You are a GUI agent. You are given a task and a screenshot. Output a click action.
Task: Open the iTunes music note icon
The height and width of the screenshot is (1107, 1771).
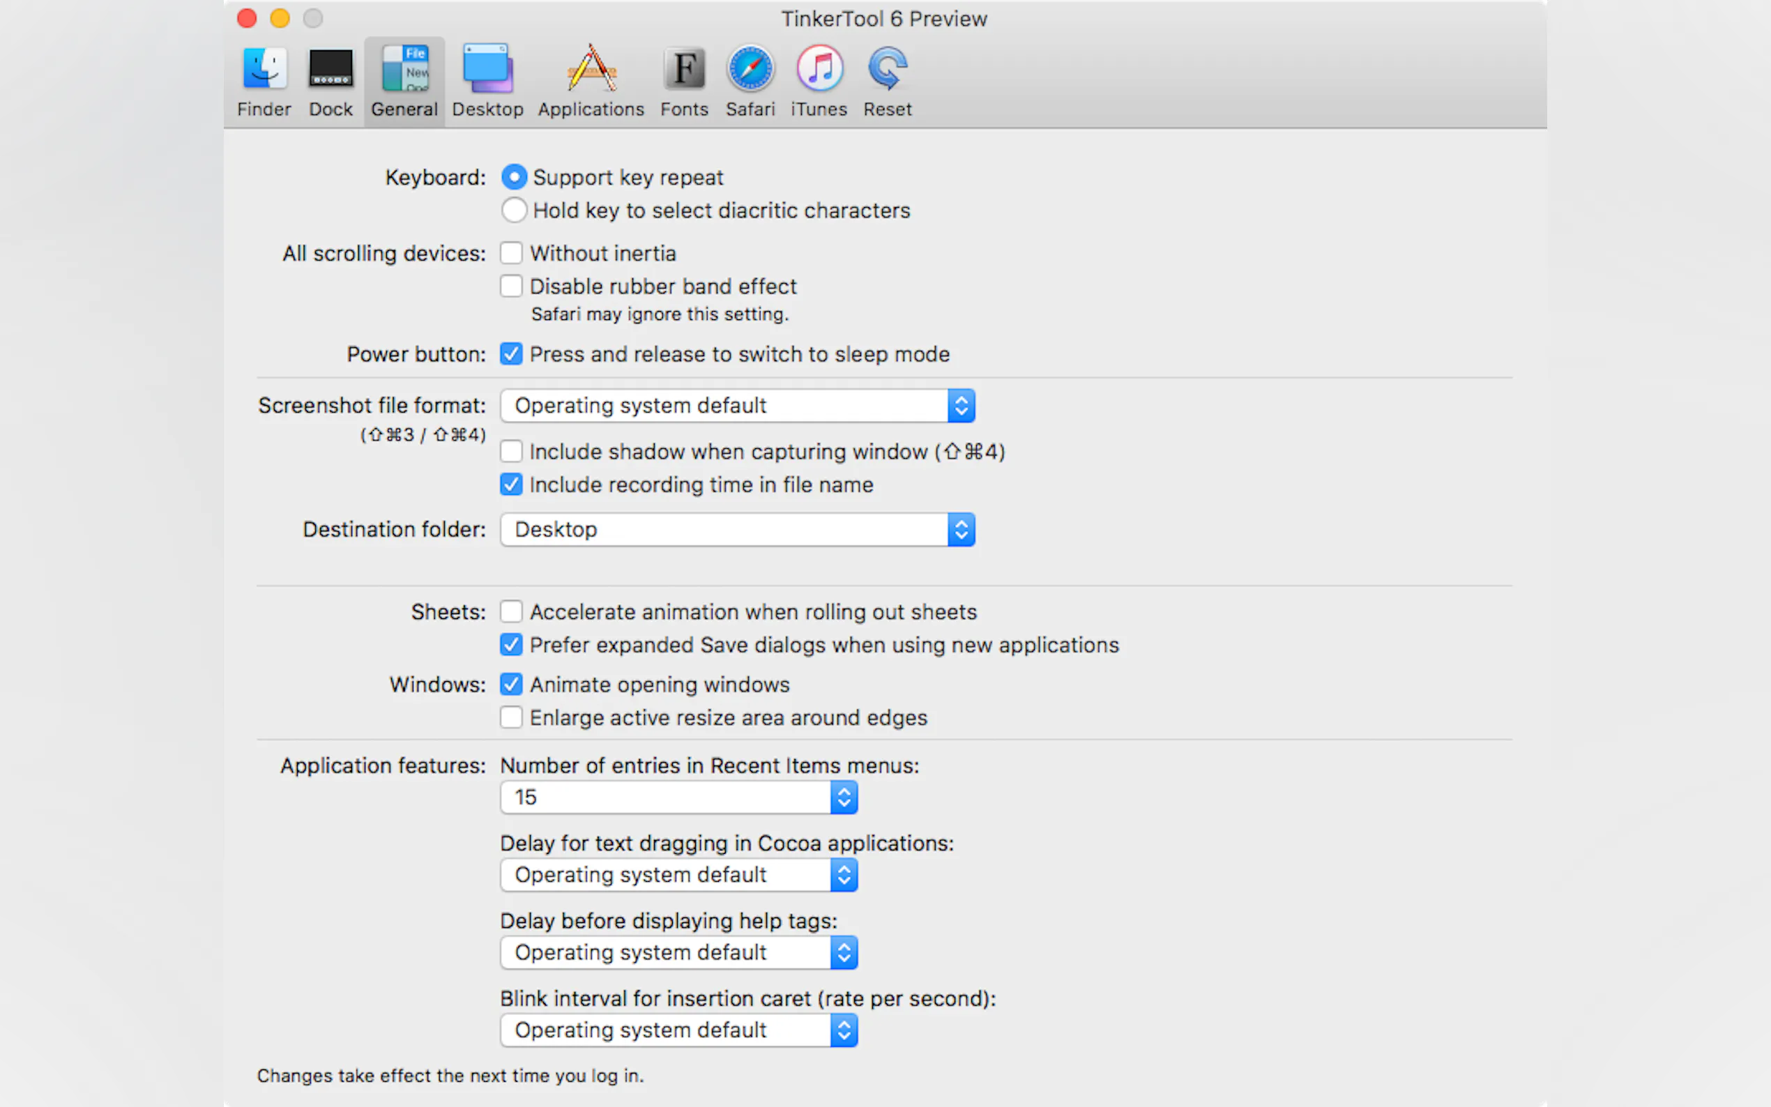point(819,70)
